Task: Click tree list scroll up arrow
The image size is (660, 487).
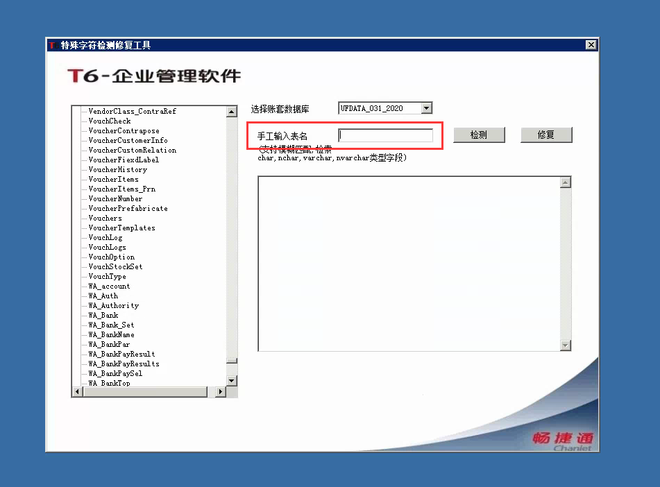Action: (232, 112)
